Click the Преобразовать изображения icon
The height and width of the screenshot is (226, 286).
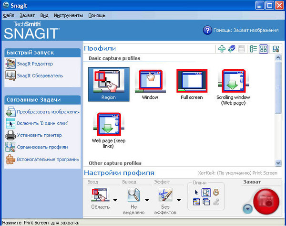(x=10, y=111)
